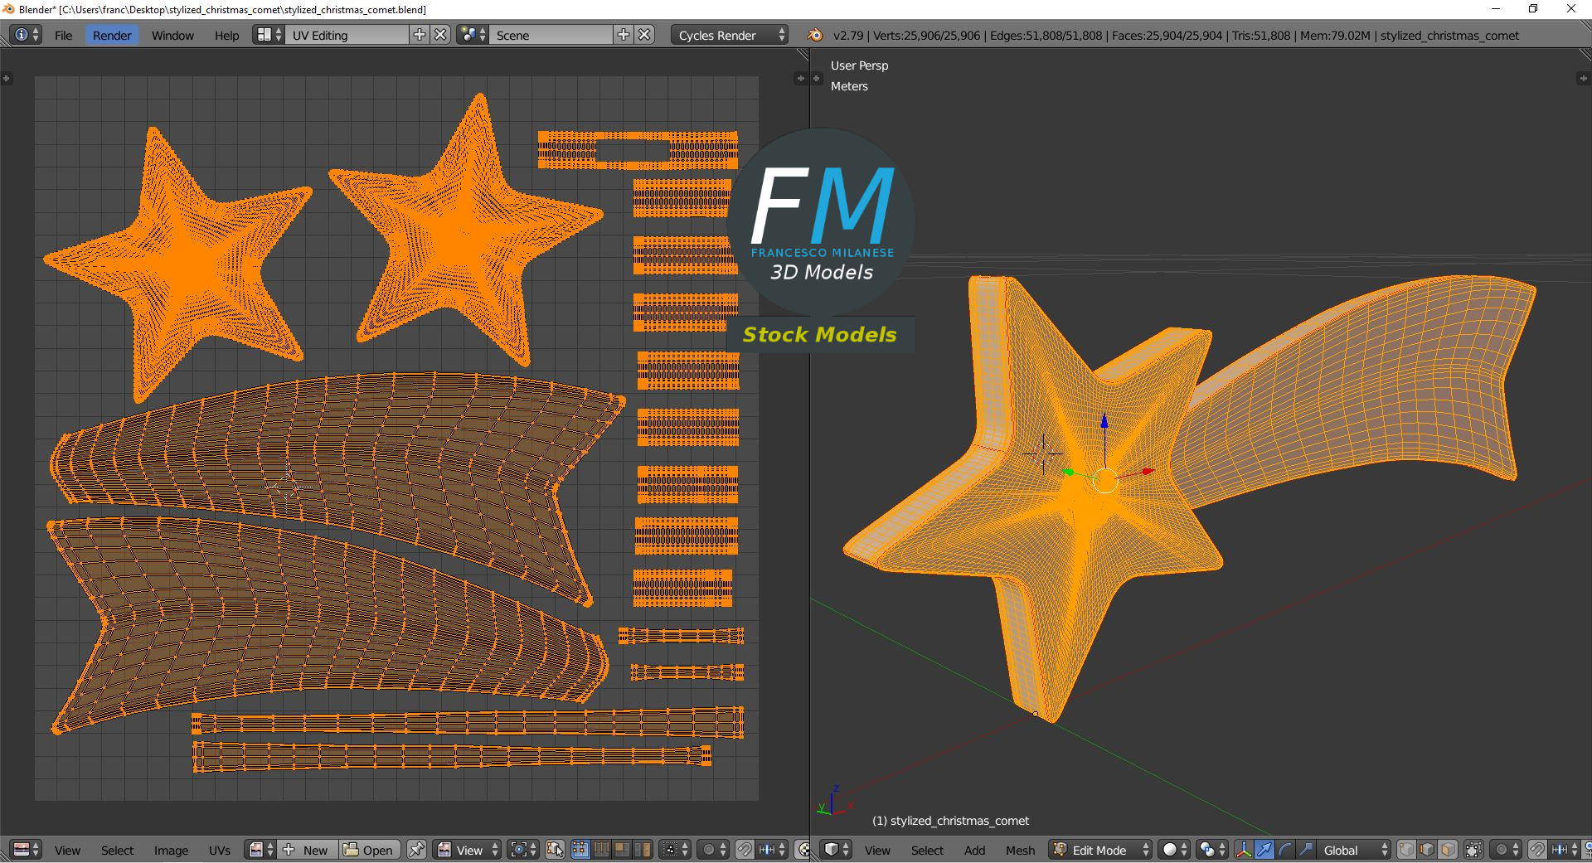Open the Render menu
Screen dimensions: 1592x863
[x=111, y=36]
